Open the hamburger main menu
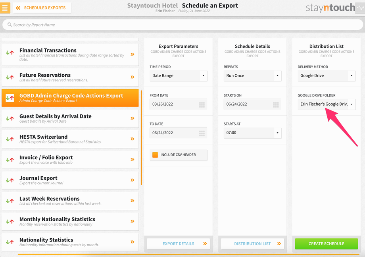Screen dimensions: 365x257 5,8
